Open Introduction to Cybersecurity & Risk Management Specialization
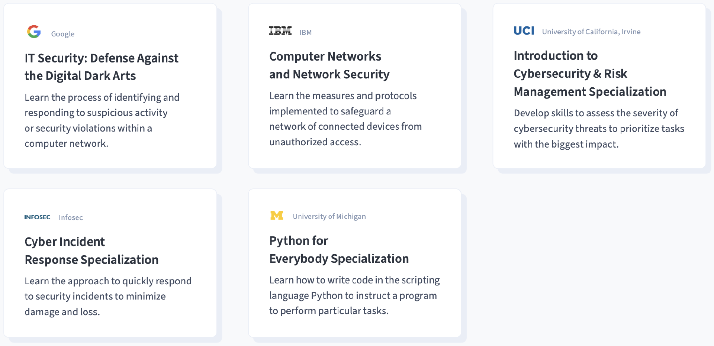Image resolution: width=714 pixels, height=346 pixels. 589,74
